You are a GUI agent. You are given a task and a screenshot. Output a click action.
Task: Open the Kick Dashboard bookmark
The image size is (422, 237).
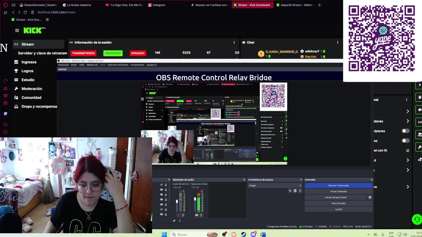pyautogui.click(x=26, y=20)
